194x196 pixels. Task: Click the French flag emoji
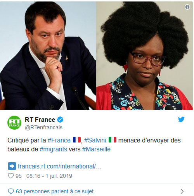click(77, 140)
